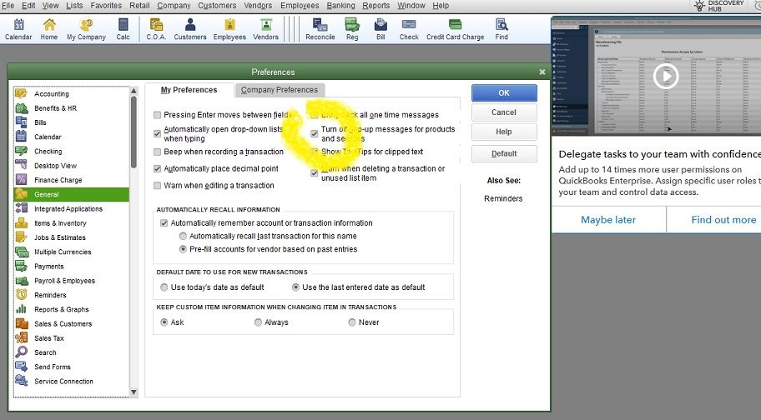
Task: Select Multiple Currencies preference category
Action: (x=72, y=252)
